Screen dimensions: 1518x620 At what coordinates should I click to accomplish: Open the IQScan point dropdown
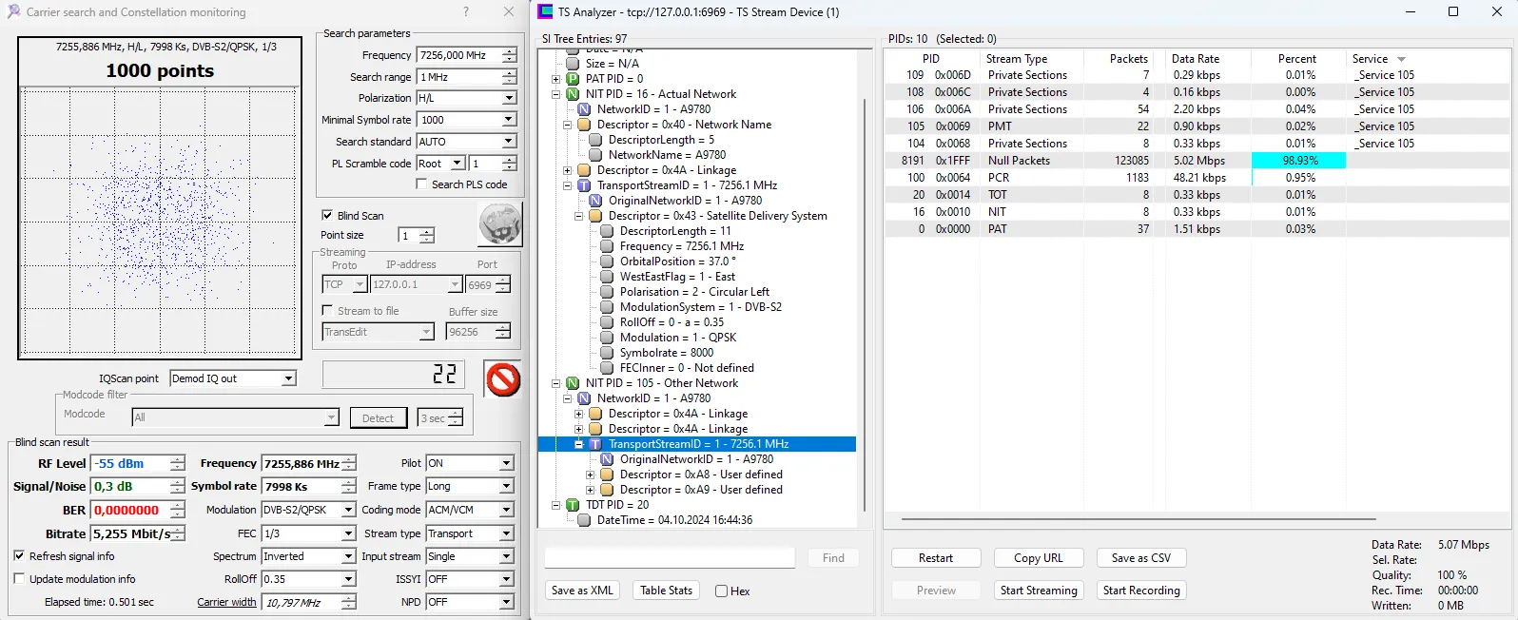click(288, 378)
